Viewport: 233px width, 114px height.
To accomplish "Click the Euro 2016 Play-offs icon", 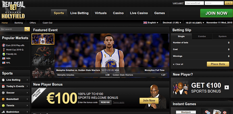I will [4, 45].
